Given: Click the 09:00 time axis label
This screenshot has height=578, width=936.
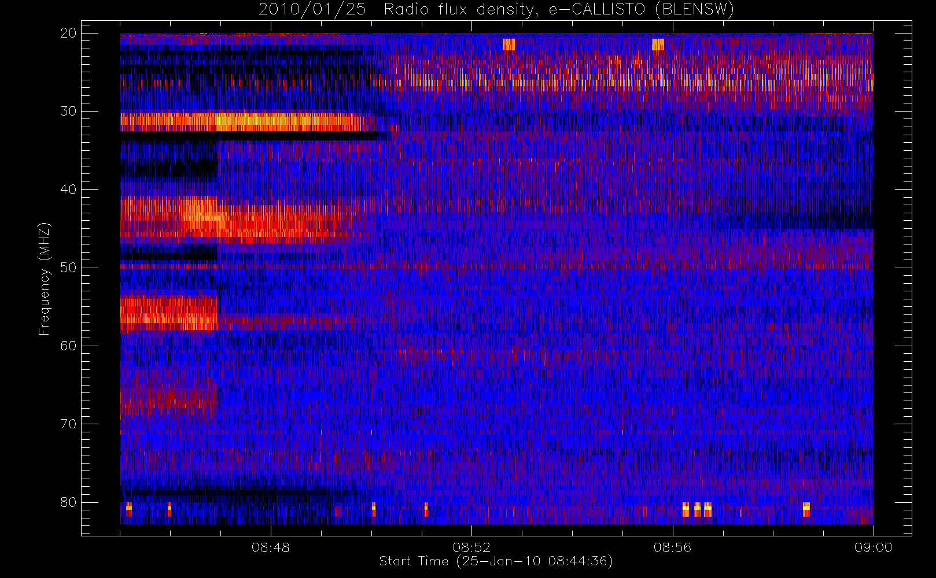Looking at the screenshot, I should [873, 547].
